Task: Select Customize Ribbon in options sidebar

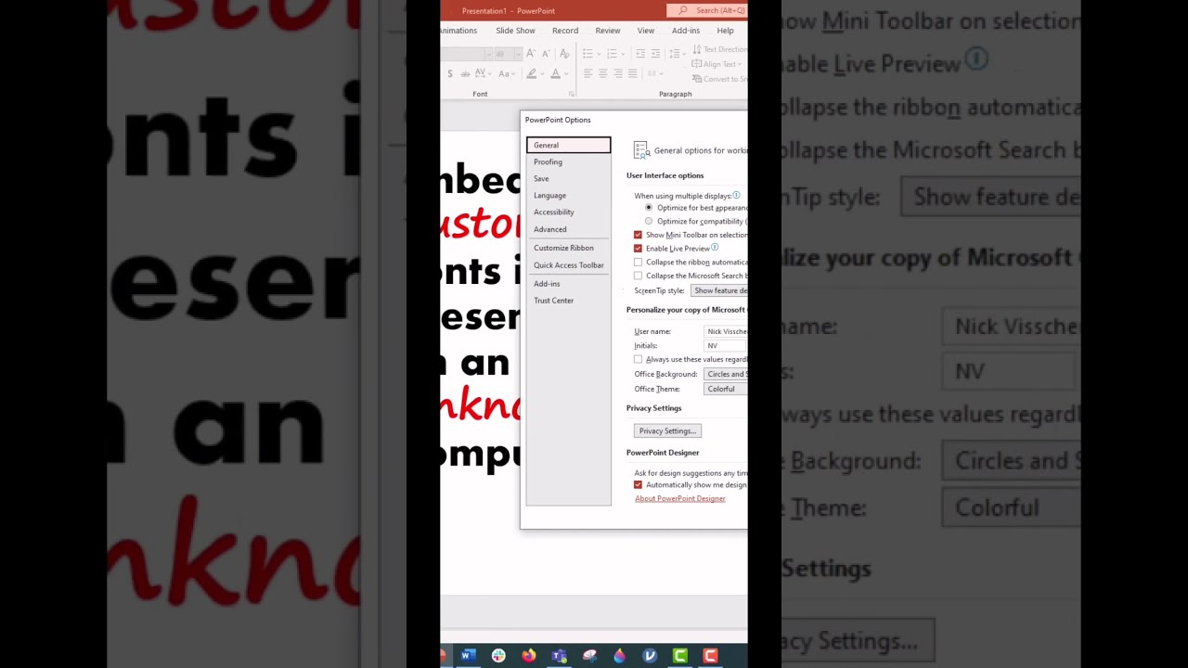Action: [568, 248]
